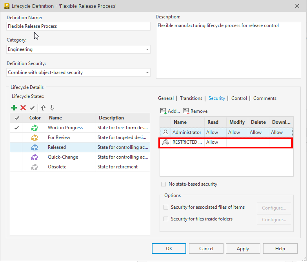Click 'State for retirement' description cell
Screen dimensions: 307x262
pos(123,167)
